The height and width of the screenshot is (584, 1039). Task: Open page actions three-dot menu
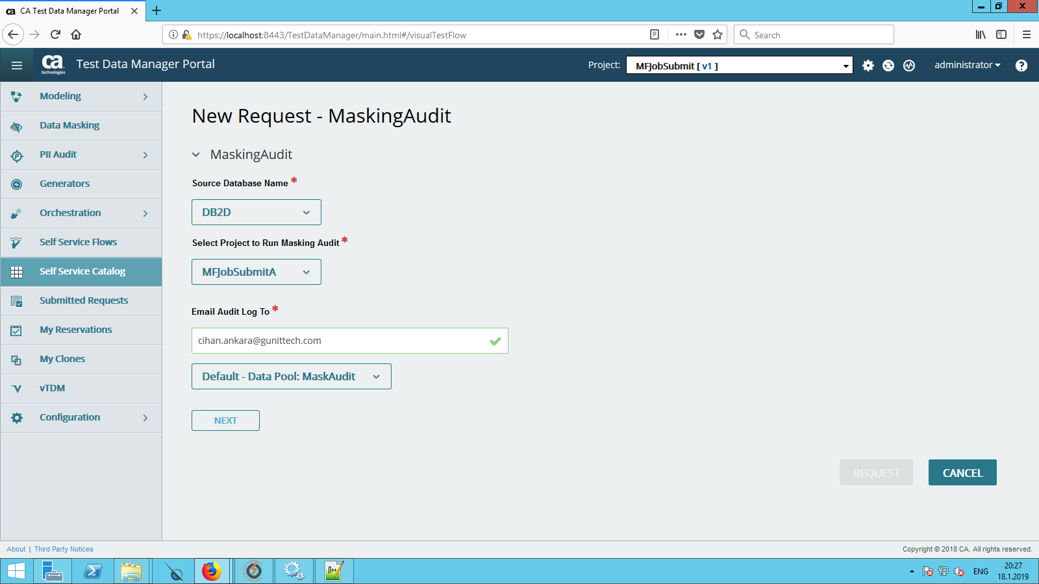(x=681, y=34)
